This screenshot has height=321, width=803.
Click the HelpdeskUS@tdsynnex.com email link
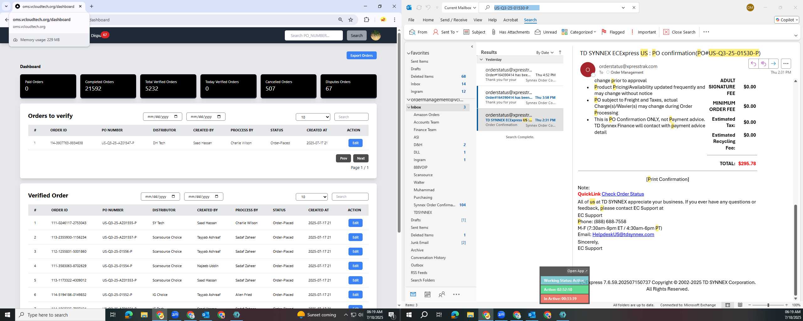pos(623,234)
